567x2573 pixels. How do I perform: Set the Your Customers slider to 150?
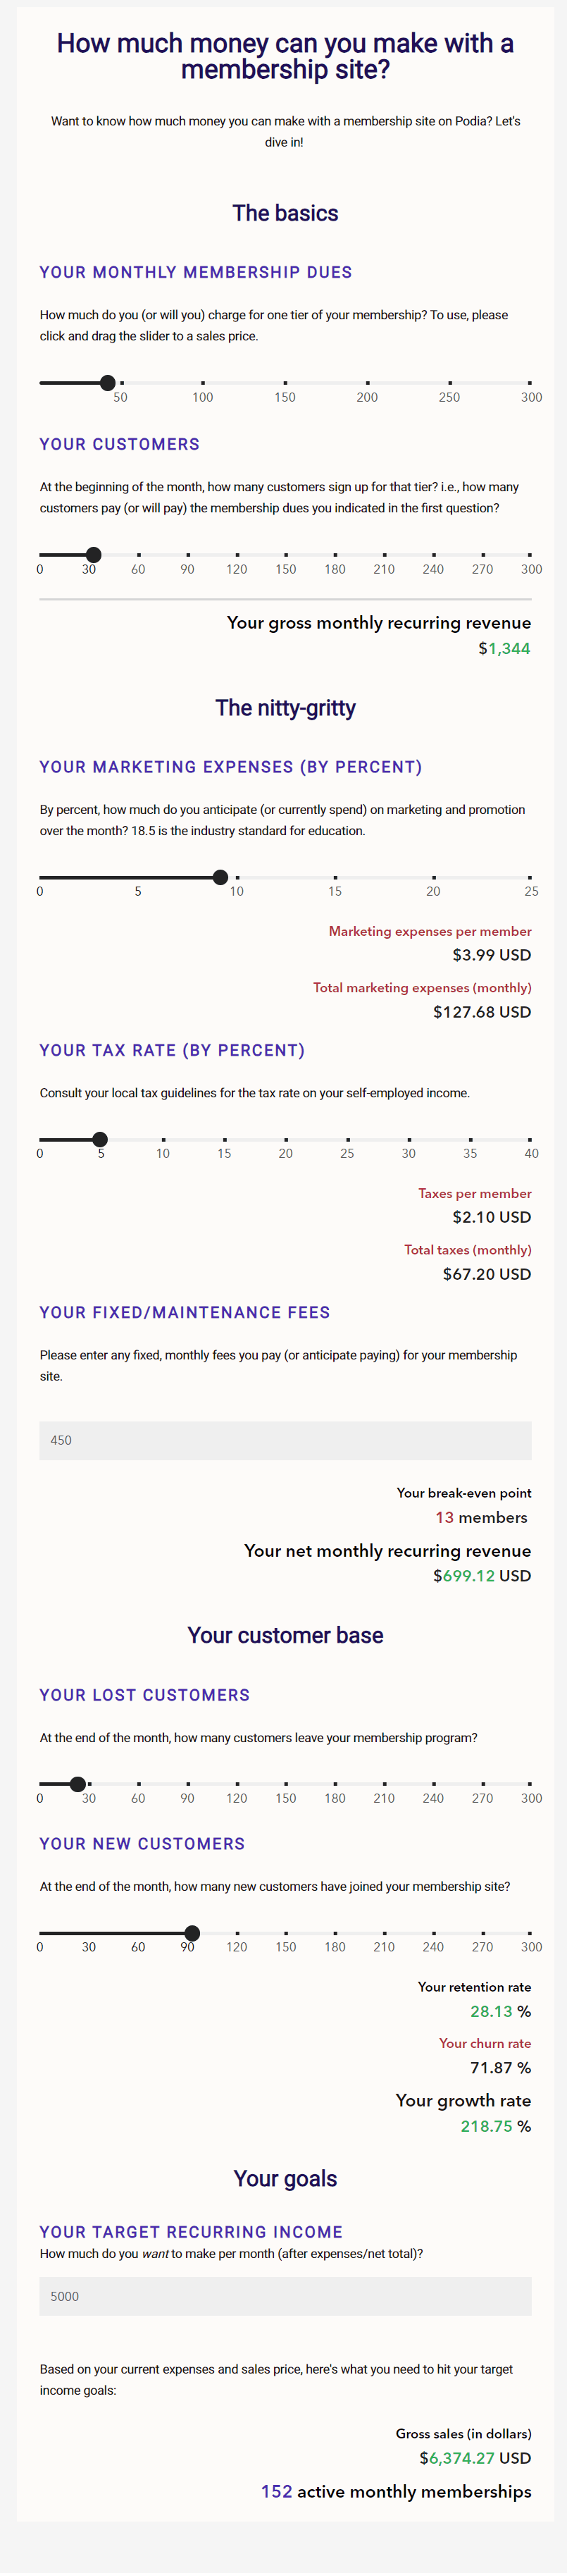[x=285, y=555]
